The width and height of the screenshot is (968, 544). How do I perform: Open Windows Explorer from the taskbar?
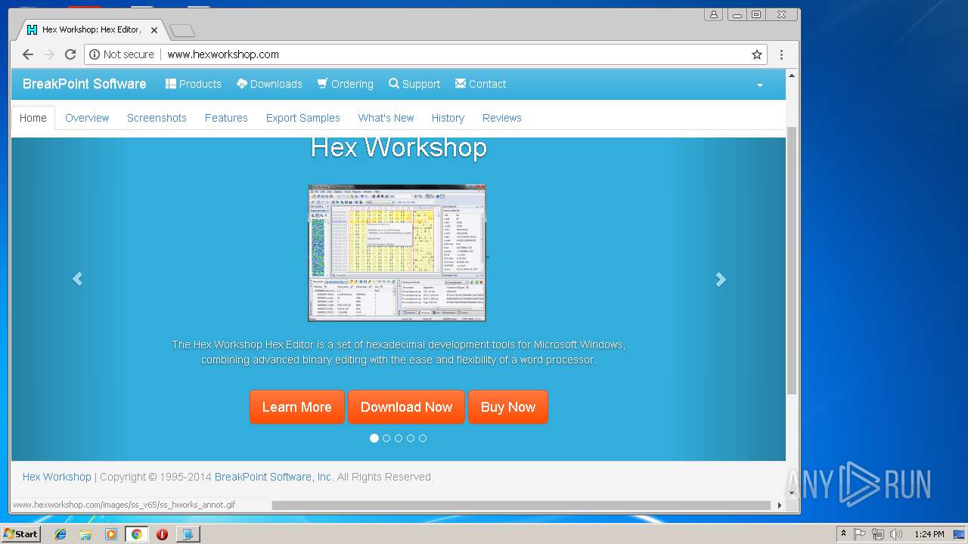[85, 534]
